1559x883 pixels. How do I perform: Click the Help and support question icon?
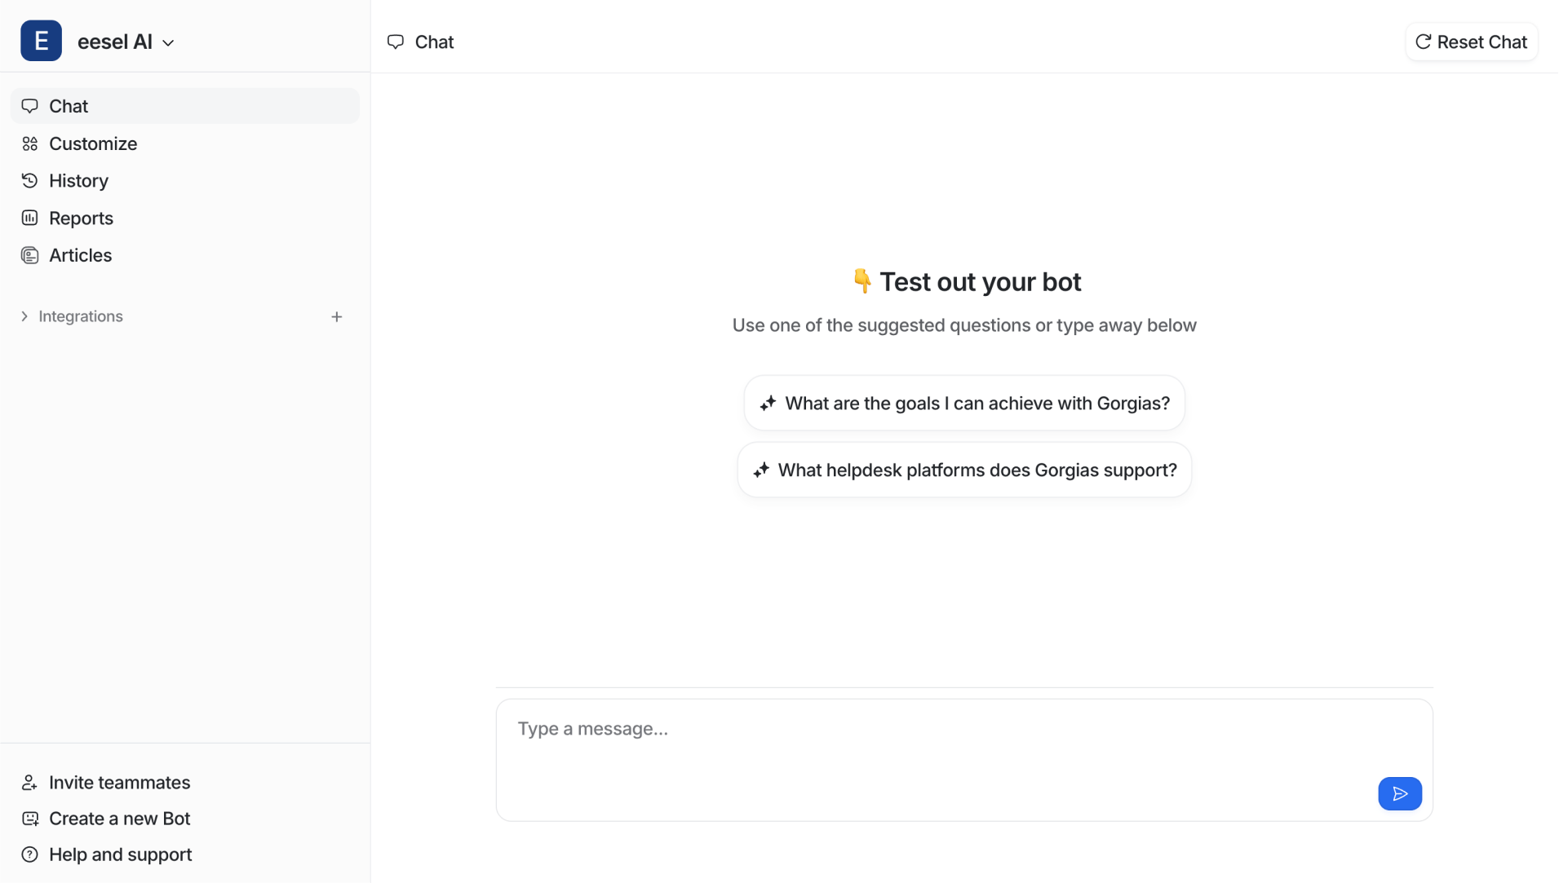click(x=30, y=854)
